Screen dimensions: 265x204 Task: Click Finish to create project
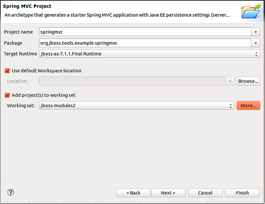(x=242, y=193)
